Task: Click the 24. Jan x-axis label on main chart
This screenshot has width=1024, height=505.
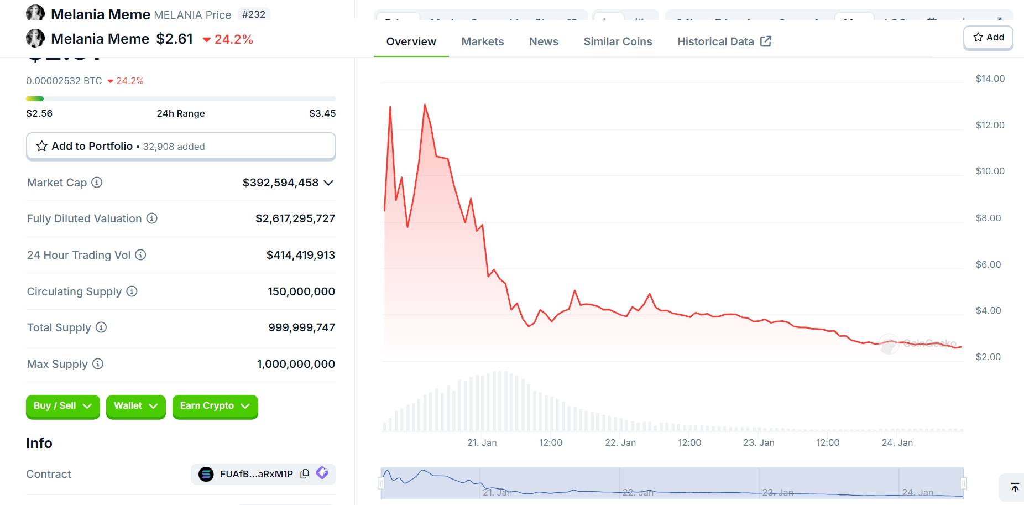Action: (x=897, y=442)
